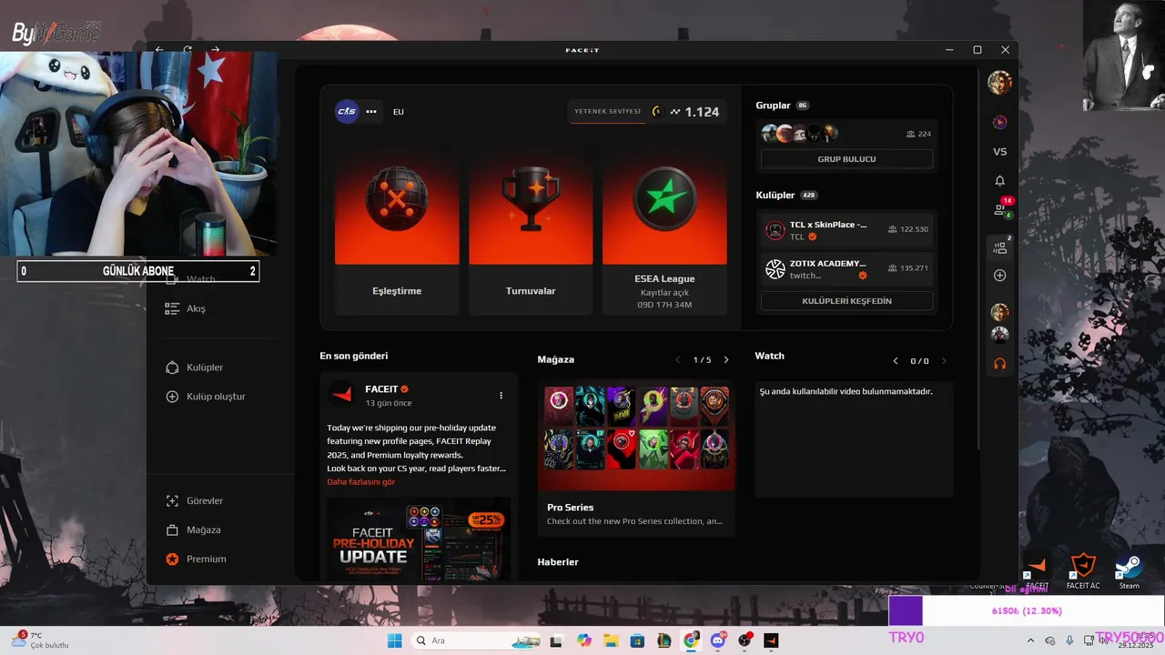
Task: Select Görevler in the left menu
Action: click(x=205, y=501)
